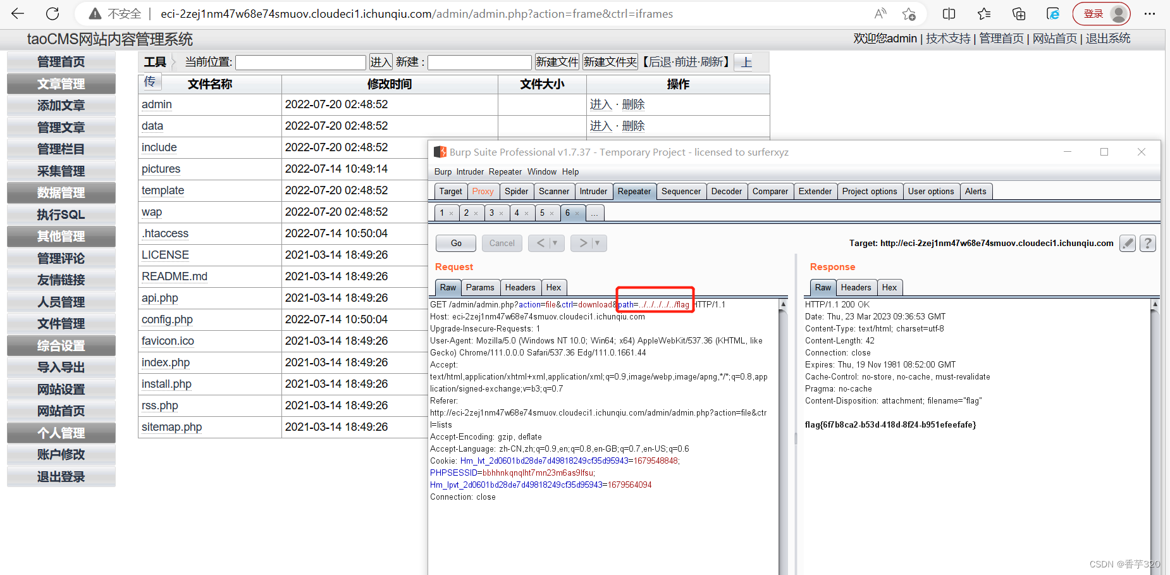Click the response pane scrollbar up arrow
This screenshot has width=1170, height=575.
point(1155,304)
